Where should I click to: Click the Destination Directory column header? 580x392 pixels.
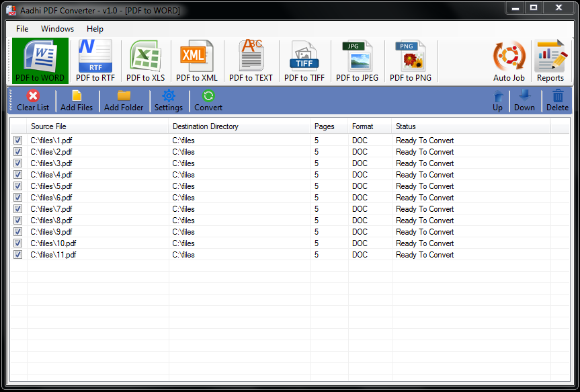pyautogui.click(x=240, y=126)
